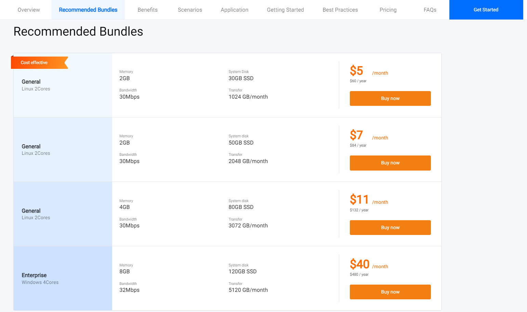Click the 5120 GB/month transfer value
Viewport: 527px width, 312px height.
point(248,290)
